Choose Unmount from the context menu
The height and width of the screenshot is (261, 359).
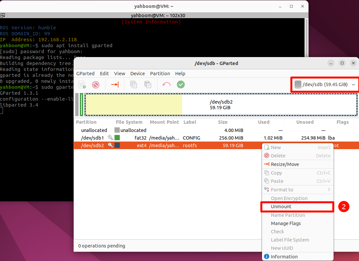(297, 207)
